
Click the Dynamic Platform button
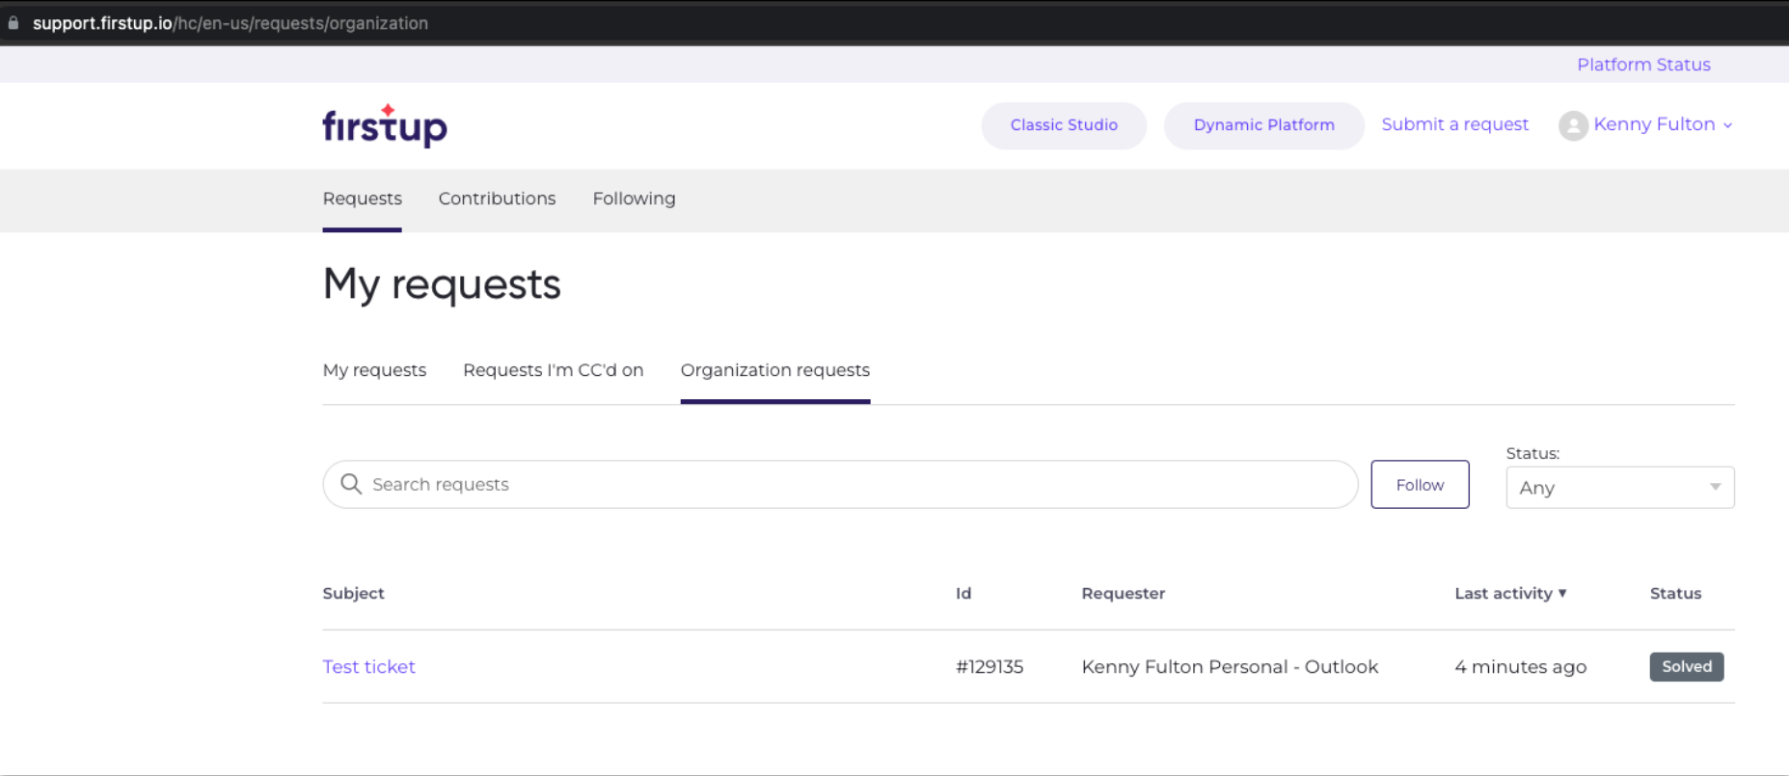pos(1263,125)
